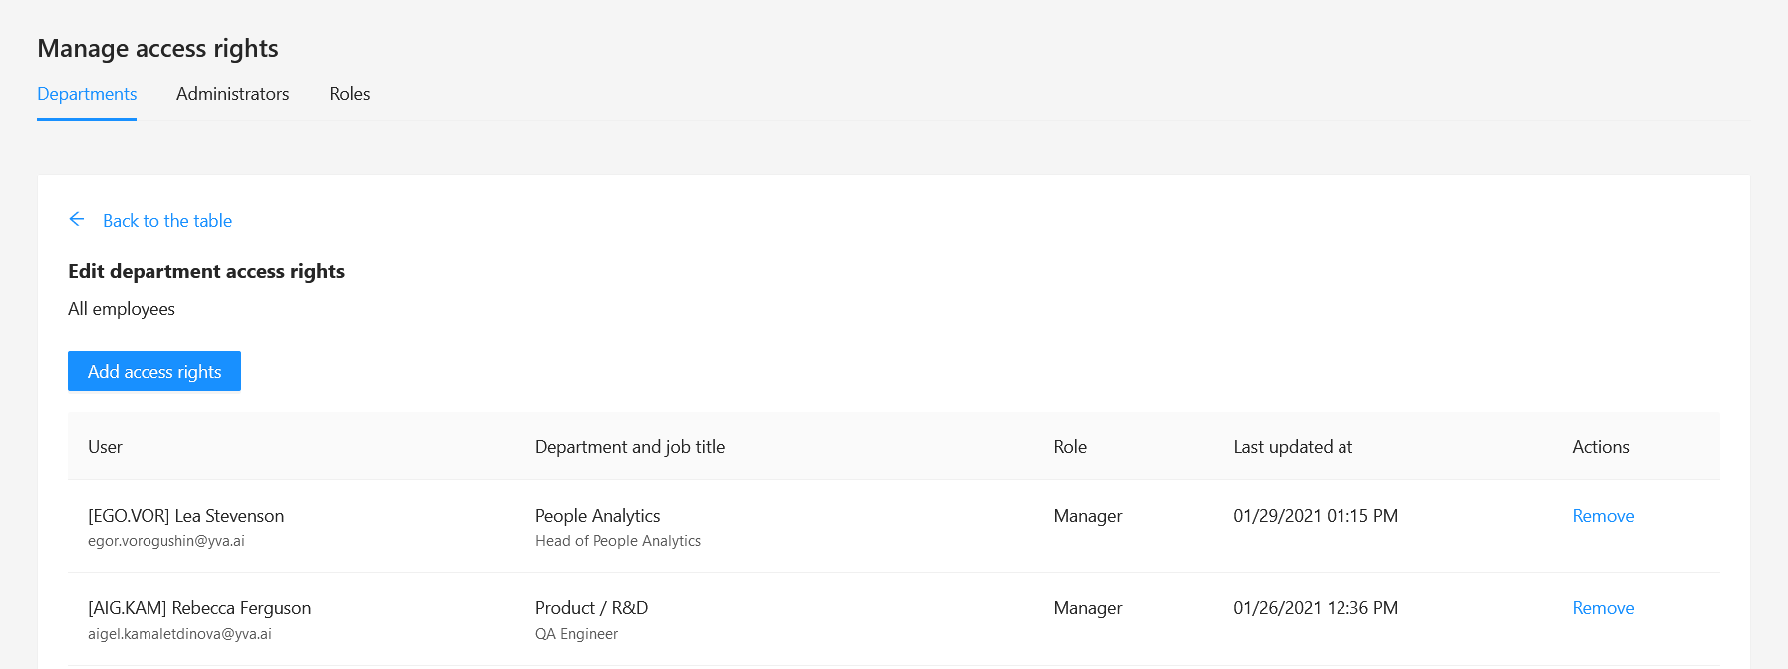The image size is (1788, 669).
Task: Select email egor.vorogushin@yva.ai
Action: (x=166, y=541)
